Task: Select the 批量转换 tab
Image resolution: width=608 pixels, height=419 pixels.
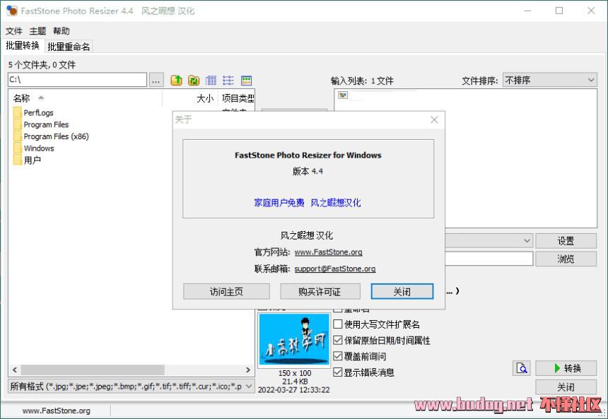Action: point(23,46)
